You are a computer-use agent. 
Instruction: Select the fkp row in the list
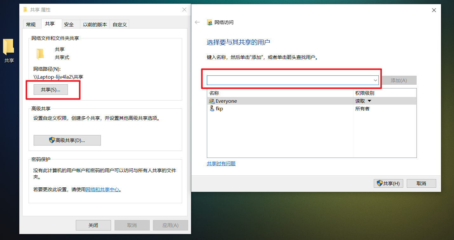point(312,109)
